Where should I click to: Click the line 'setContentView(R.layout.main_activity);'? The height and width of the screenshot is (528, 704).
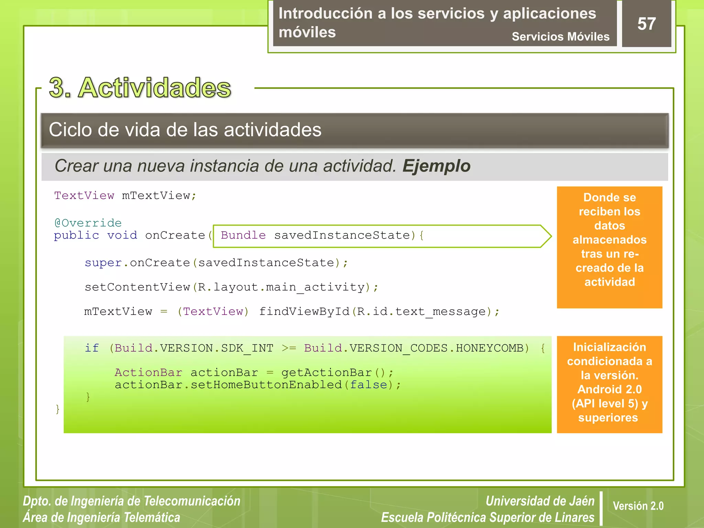click(x=231, y=287)
